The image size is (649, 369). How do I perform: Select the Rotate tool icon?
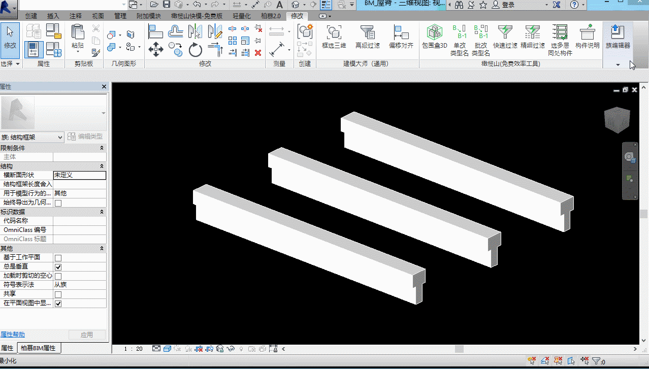click(196, 49)
